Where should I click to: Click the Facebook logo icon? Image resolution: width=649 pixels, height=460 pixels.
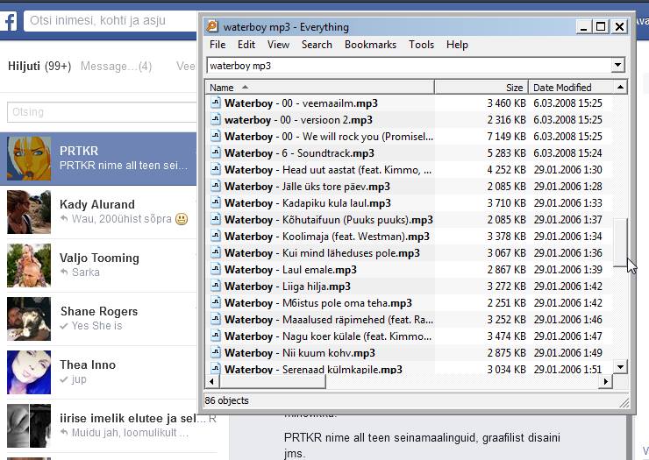(x=8, y=21)
